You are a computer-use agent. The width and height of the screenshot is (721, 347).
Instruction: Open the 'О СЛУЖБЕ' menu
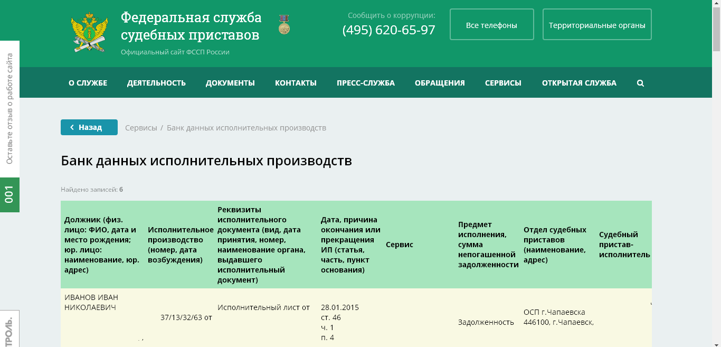(x=88, y=83)
